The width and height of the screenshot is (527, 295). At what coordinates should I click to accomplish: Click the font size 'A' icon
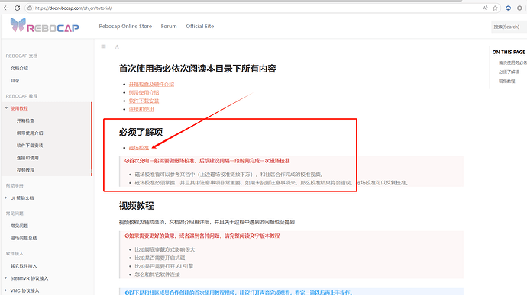point(117,47)
